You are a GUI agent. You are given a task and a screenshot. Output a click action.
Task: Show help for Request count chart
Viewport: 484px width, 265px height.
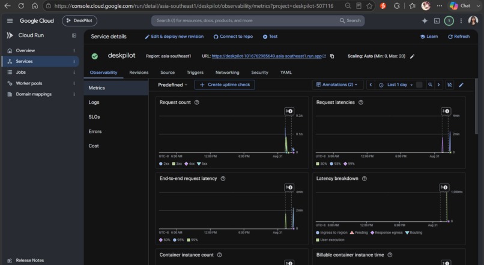[196, 103]
